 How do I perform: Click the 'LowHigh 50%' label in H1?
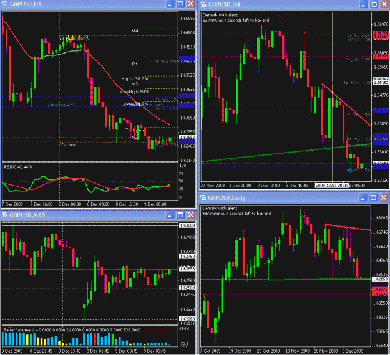[x=135, y=92]
